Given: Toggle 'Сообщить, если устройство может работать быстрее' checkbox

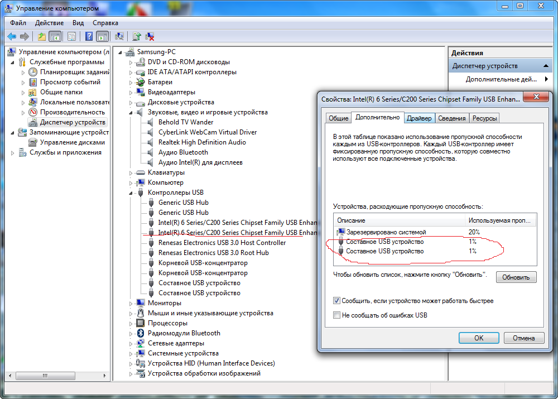Looking at the screenshot, I should click(x=336, y=301).
